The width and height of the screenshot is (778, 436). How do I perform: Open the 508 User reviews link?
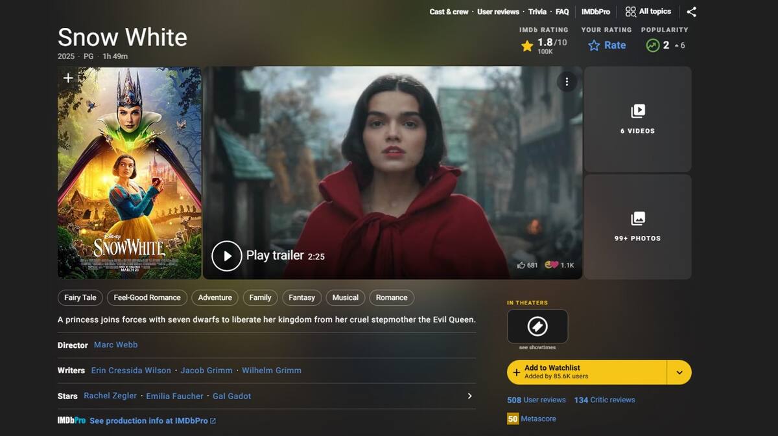click(536, 400)
